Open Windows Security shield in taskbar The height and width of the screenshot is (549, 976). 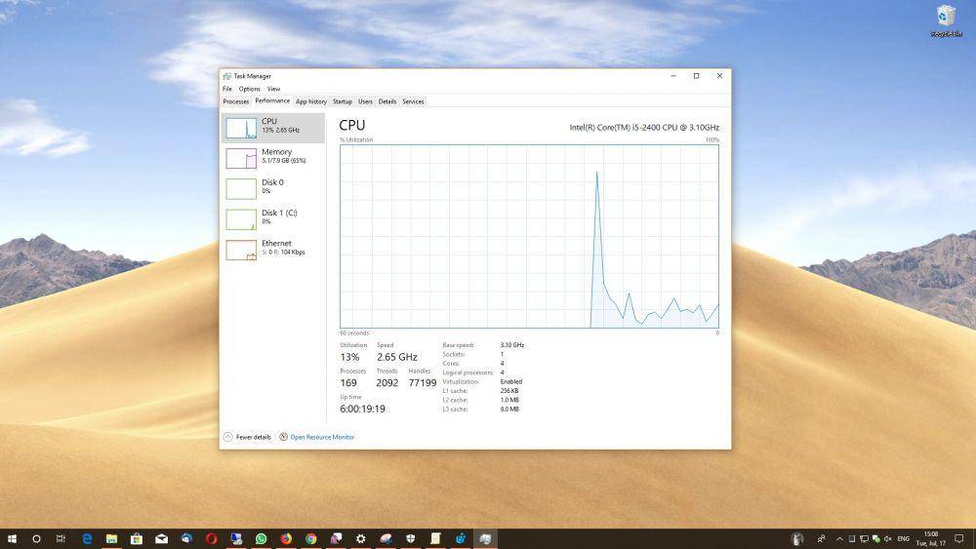(410, 539)
